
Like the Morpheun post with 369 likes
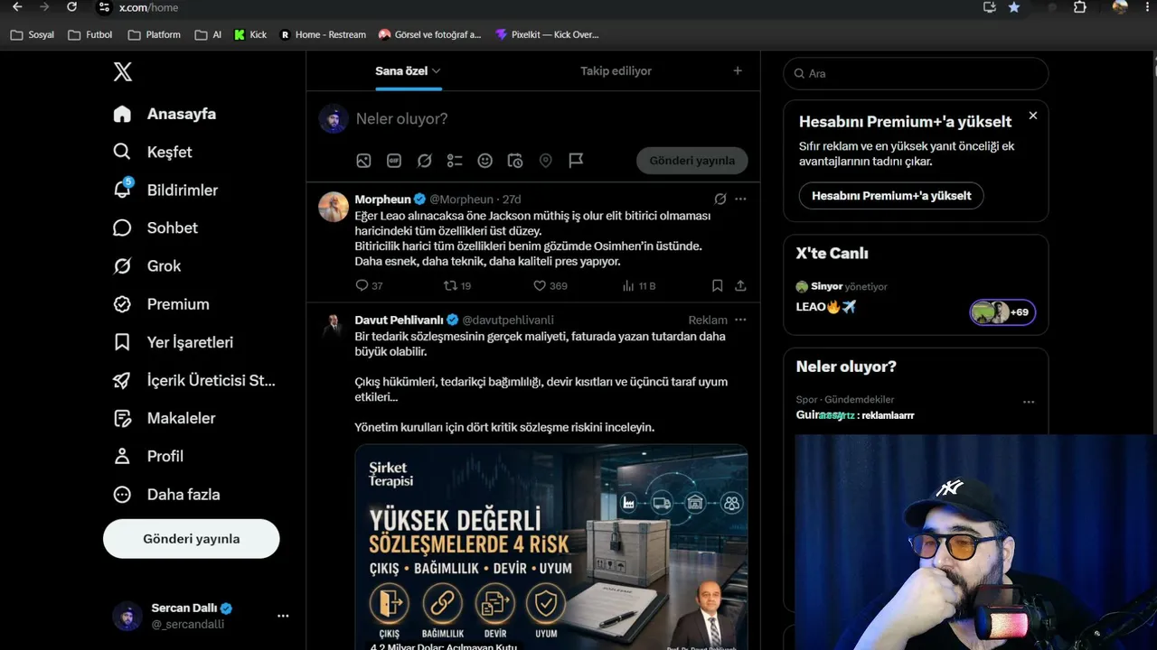tap(550, 285)
